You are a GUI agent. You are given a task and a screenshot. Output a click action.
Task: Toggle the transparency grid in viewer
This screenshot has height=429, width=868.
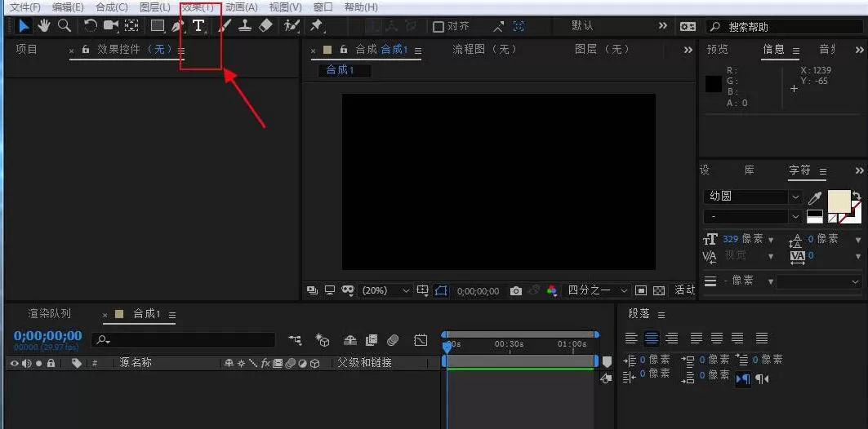[x=659, y=291]
